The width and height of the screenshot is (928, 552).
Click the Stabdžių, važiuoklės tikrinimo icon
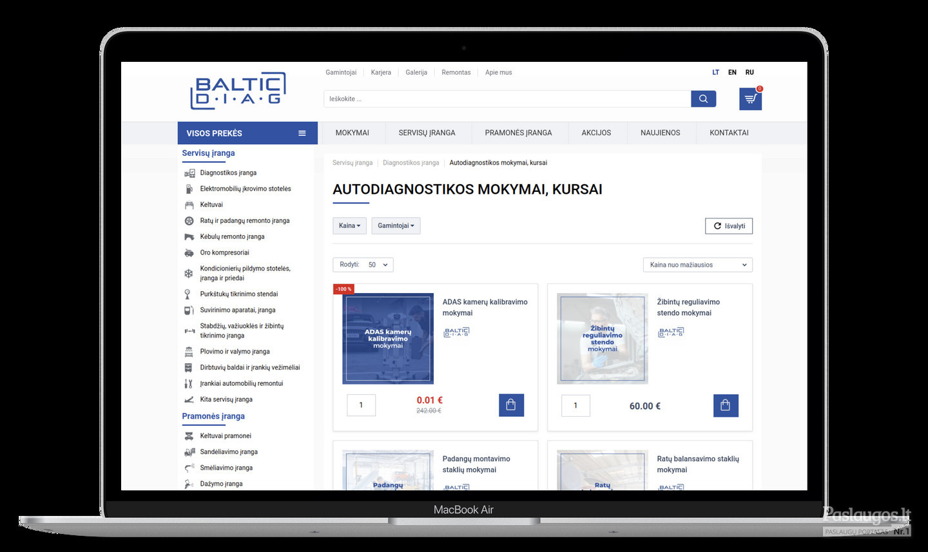(189, 331)
